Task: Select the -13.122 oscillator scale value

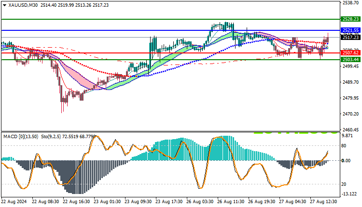Action: 349,194
